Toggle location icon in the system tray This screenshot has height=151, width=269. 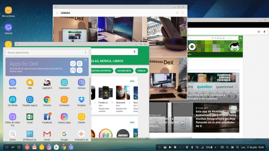pyautogui.click(x=187, y=147)
